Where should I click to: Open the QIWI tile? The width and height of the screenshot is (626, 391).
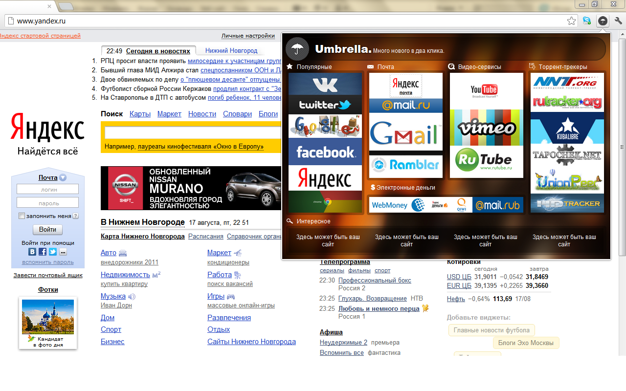pos(461,205)
